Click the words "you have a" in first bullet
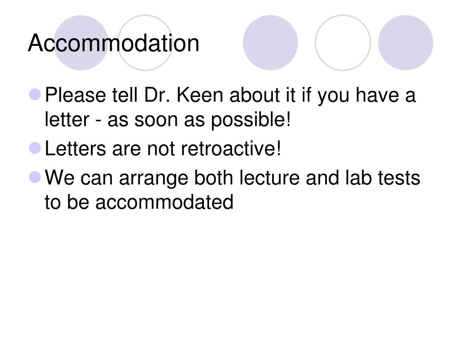This screenshot has height=342, width=456. click(x=366, y=96)
